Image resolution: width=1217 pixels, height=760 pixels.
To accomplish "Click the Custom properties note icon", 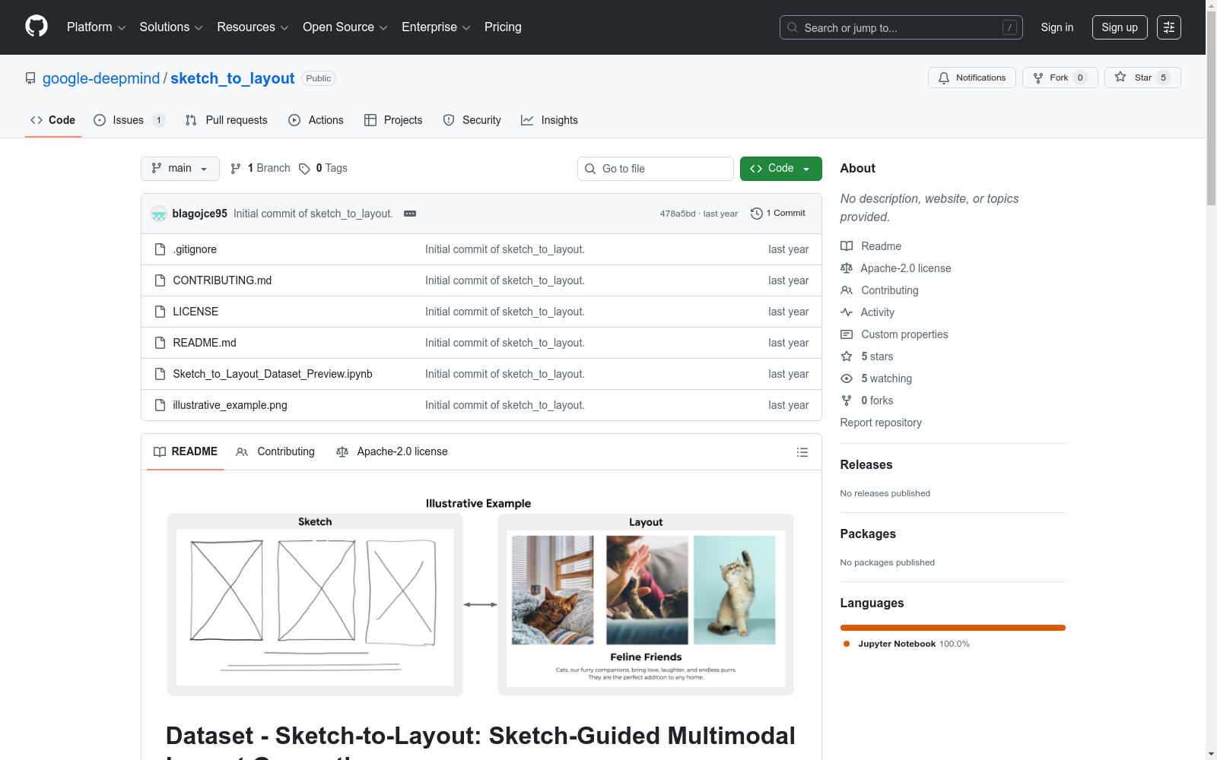I will [847, 334].
